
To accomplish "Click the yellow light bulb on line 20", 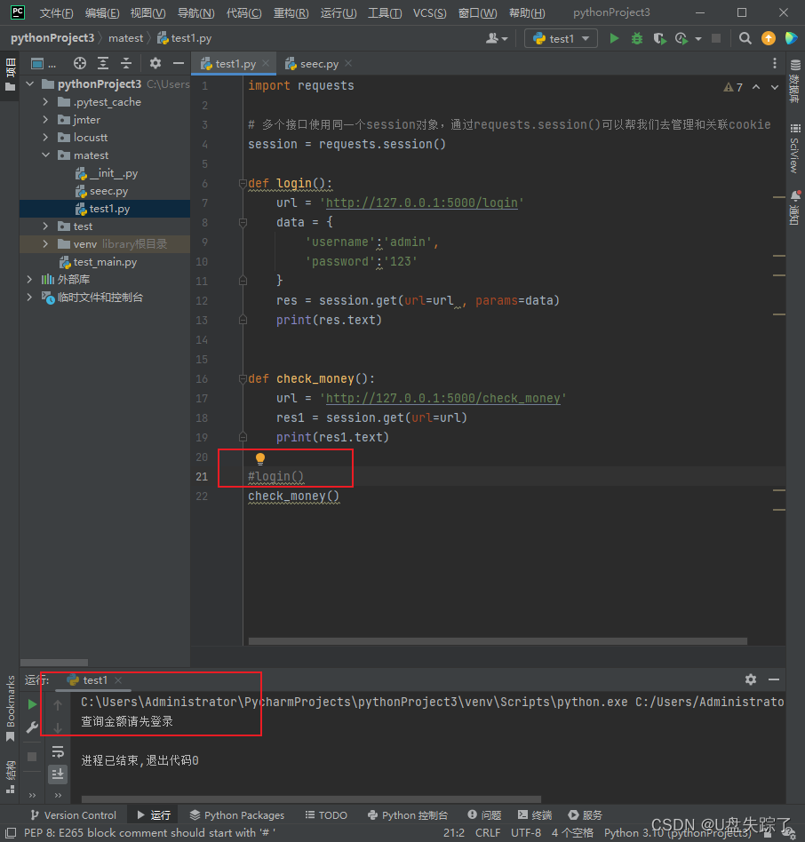I will 260,458.
